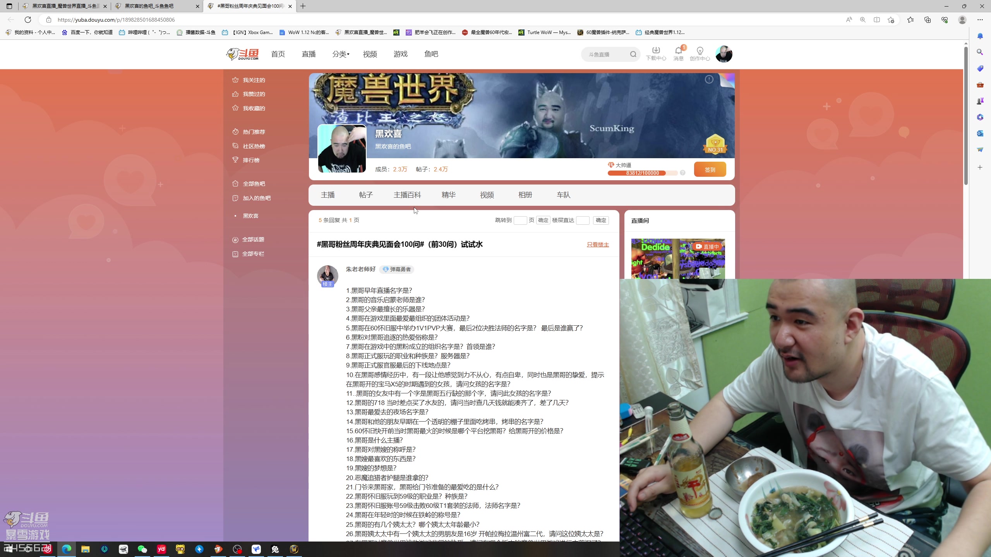This screenshot has height=557, width=991.
Task: Select the 车队 tab
Action: tap(564, 195)
